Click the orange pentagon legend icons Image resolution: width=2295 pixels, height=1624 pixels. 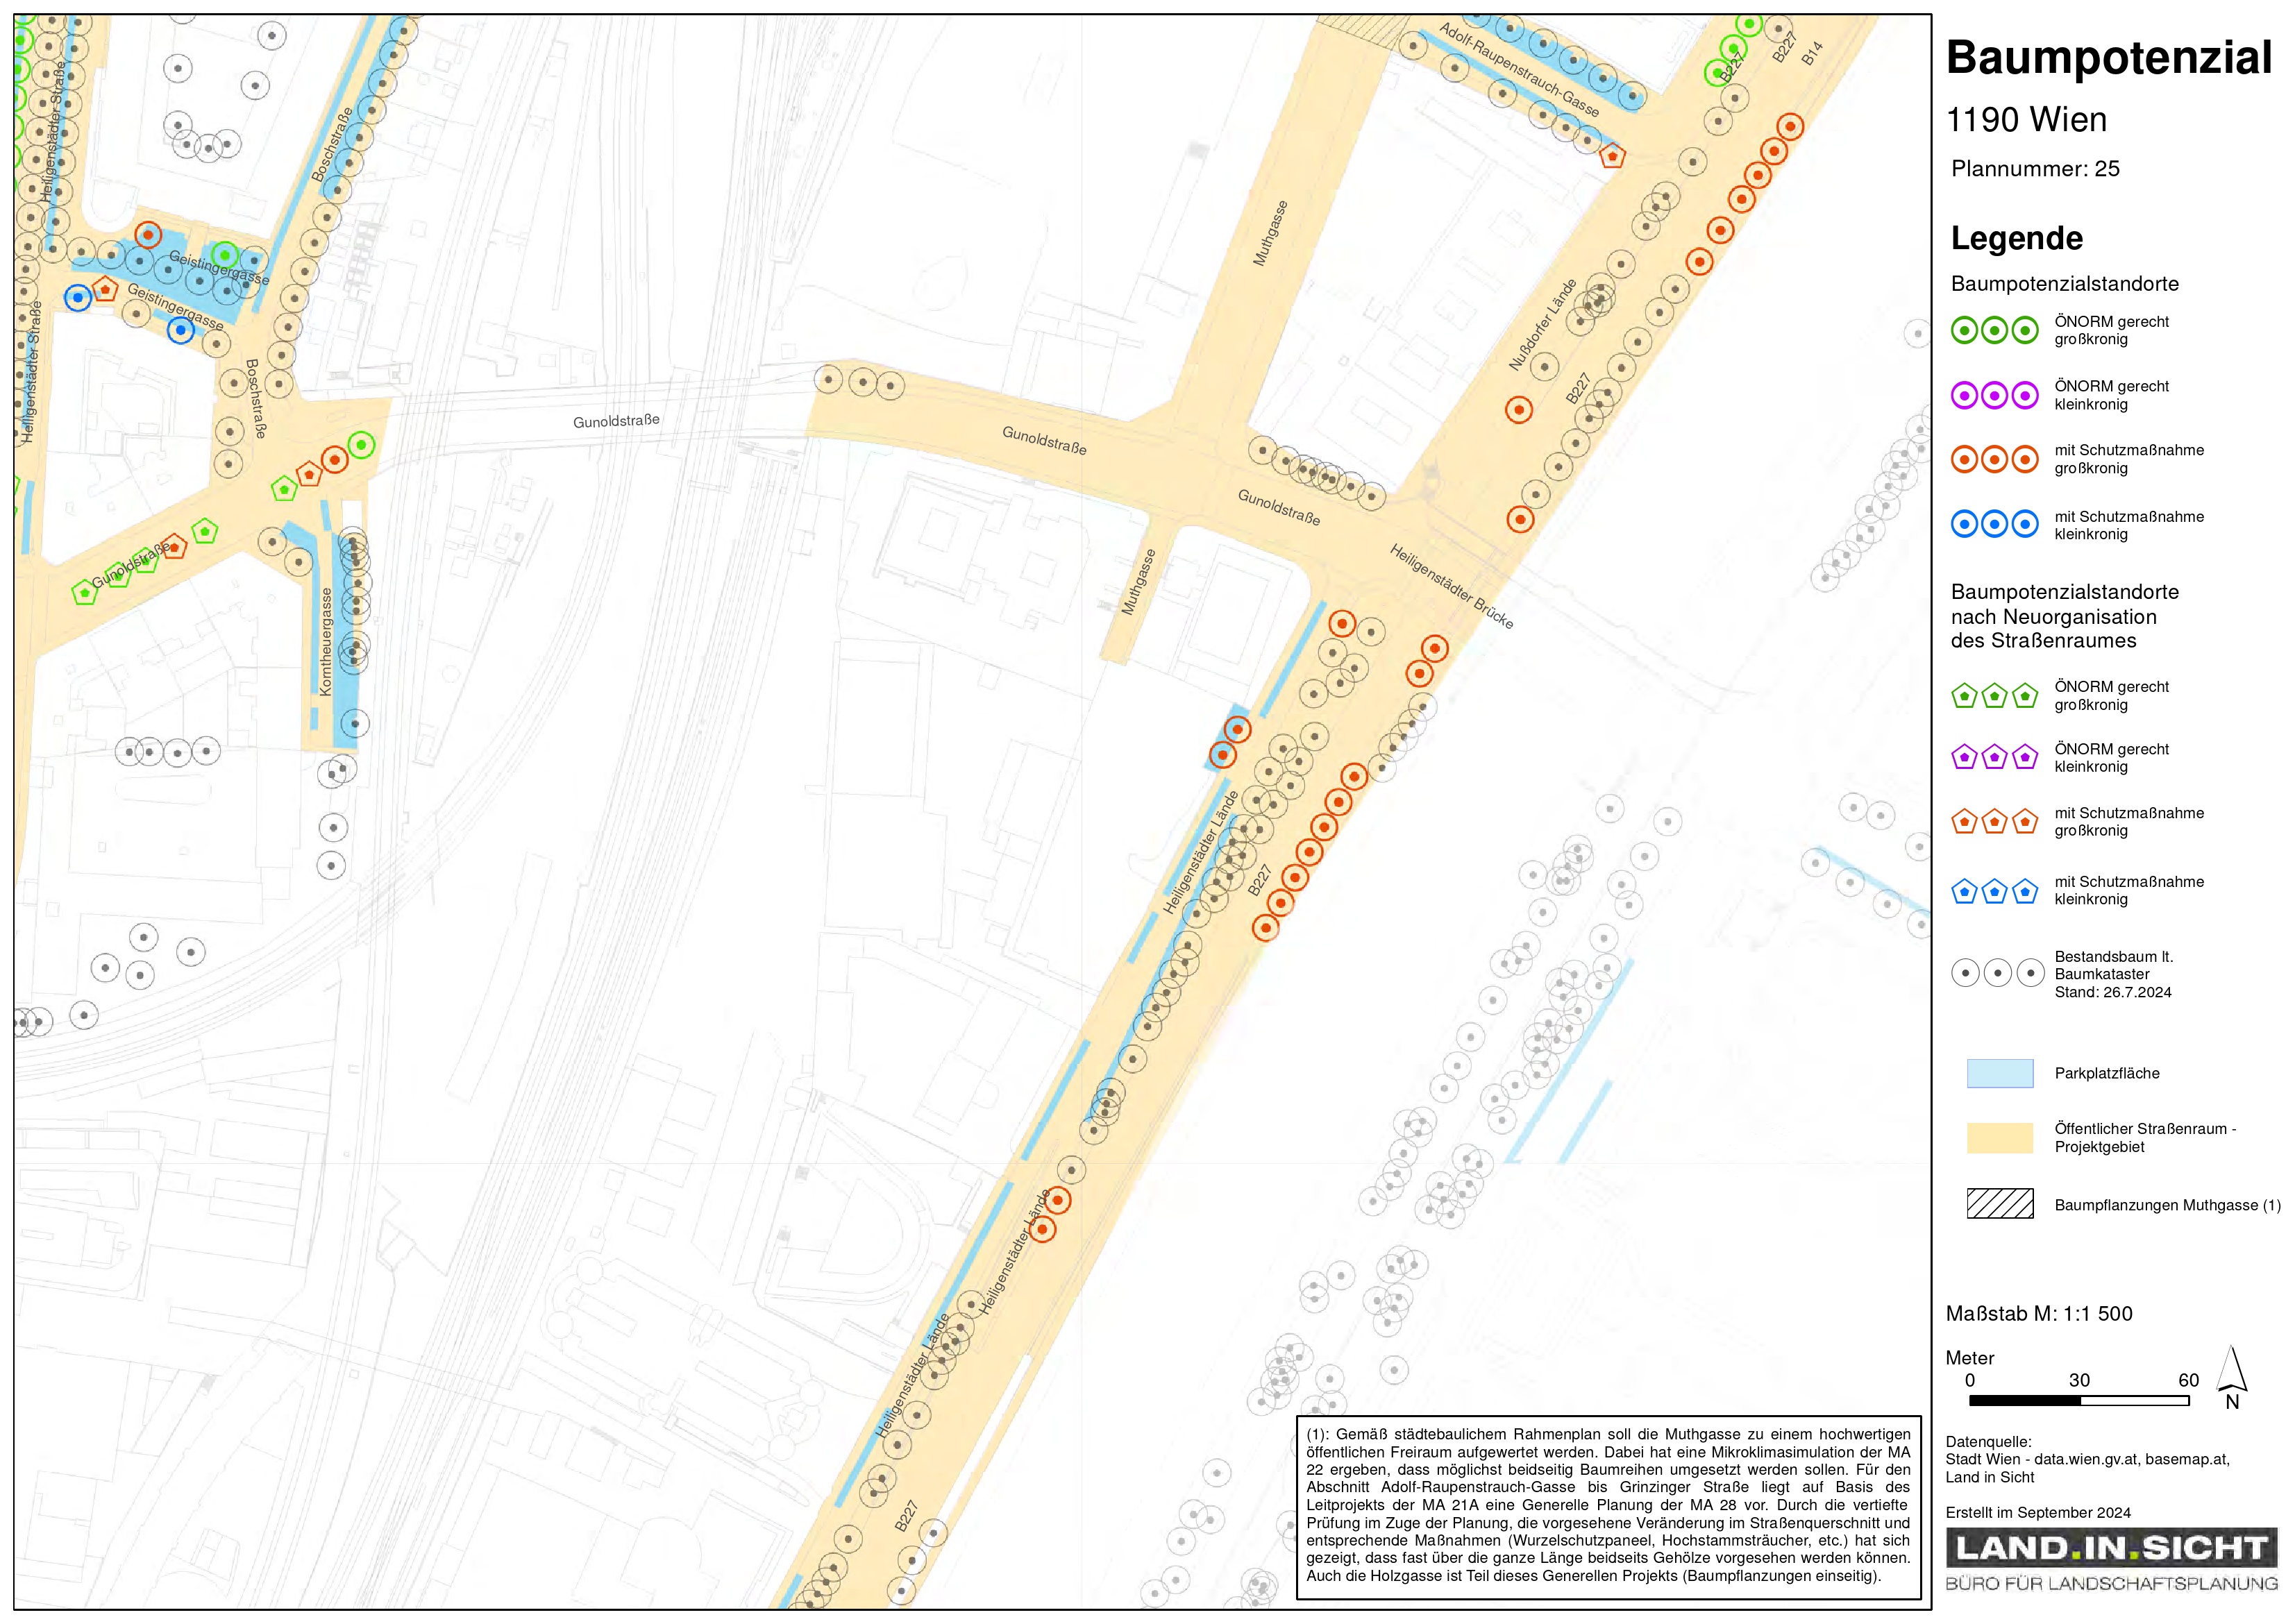pyautogui.click(x=1994, y=822)
